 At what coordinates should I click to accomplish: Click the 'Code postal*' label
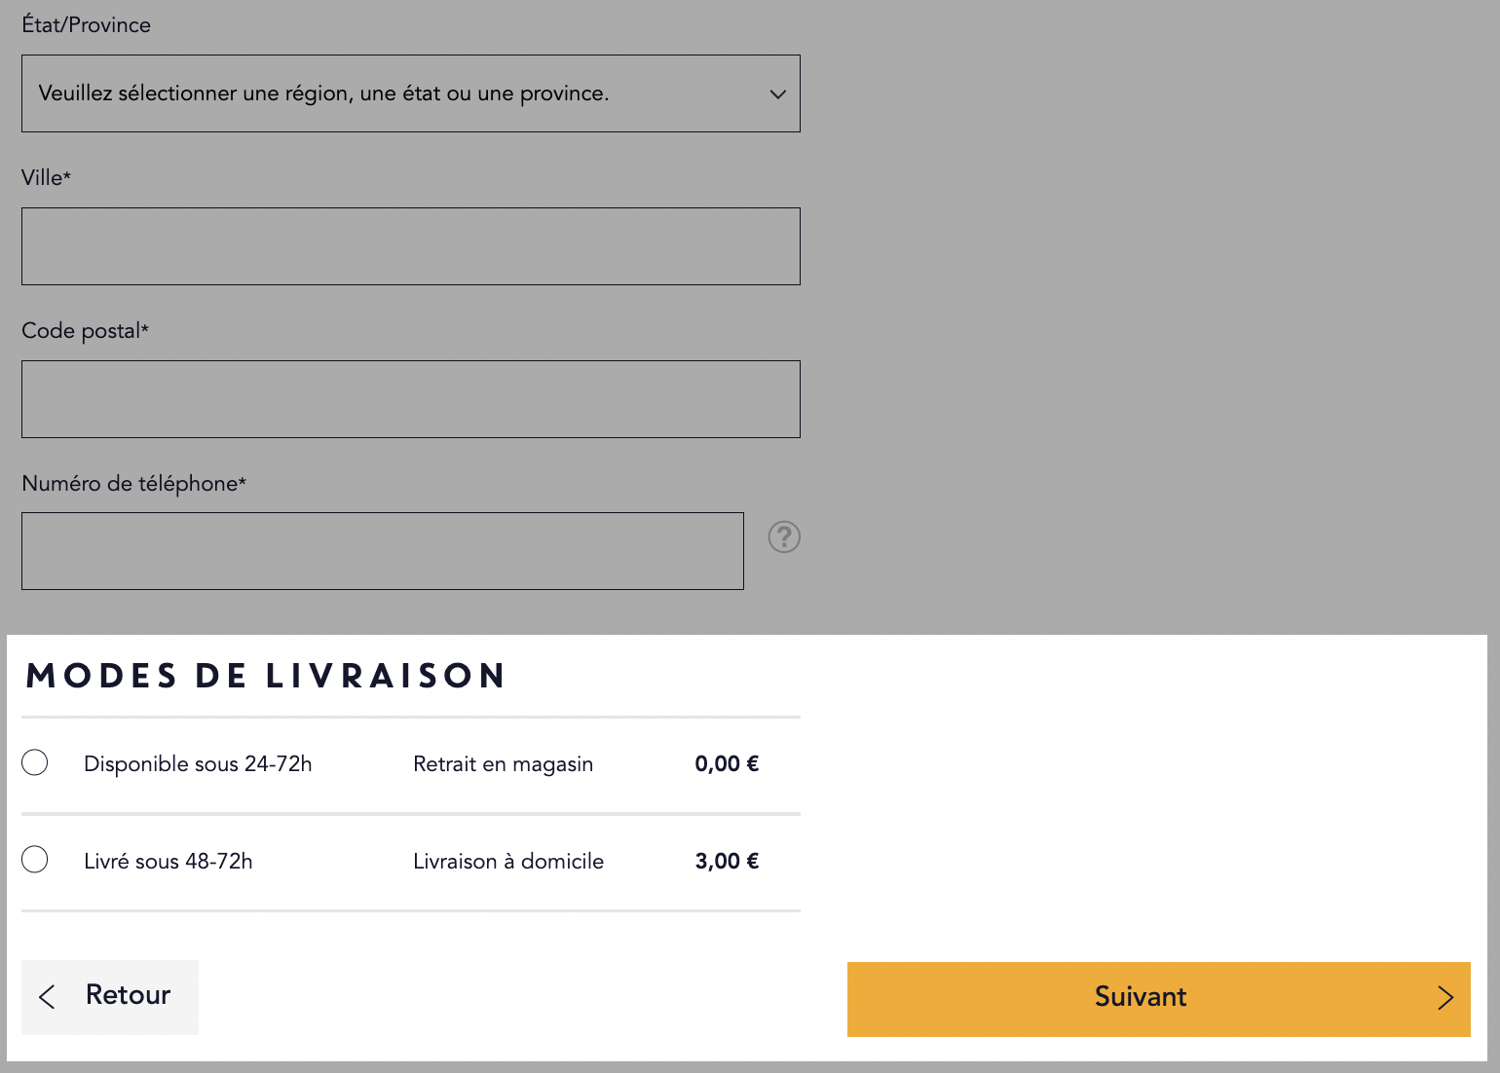pos(85,331)
